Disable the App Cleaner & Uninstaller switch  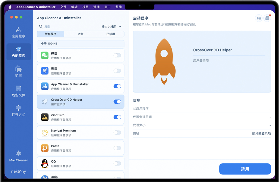(117, 86)
